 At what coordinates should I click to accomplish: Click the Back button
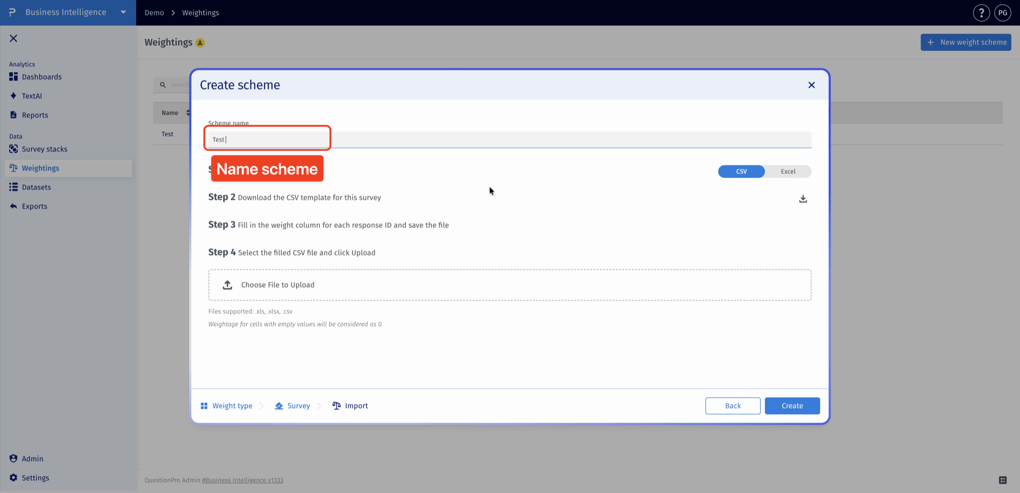coord(733,405)
